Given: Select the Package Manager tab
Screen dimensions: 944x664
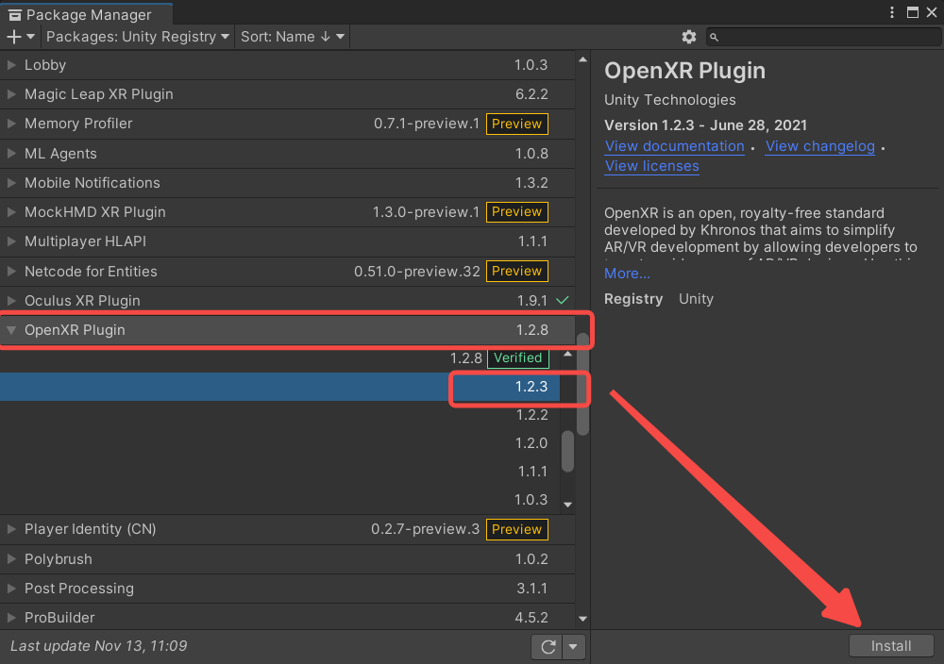Looking at the screenshot, I should point(87,14).
